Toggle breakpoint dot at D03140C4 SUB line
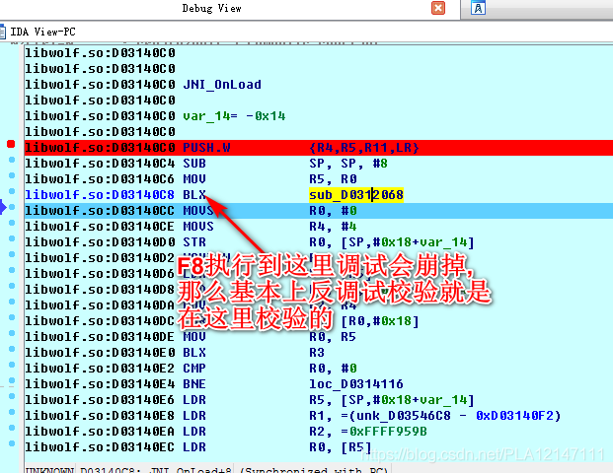 (x=12, y=160)
